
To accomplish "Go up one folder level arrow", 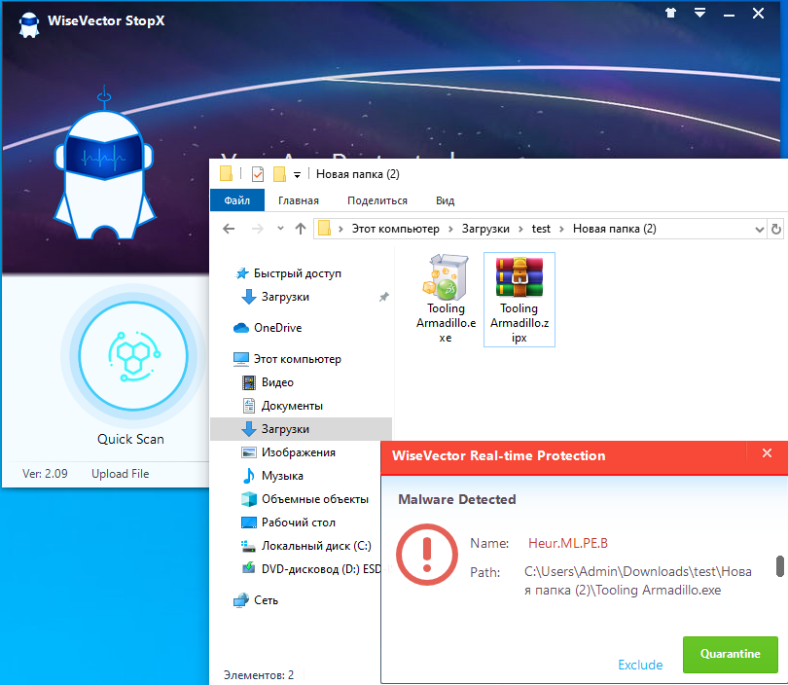I will [x=301, y=230].
